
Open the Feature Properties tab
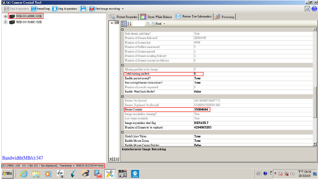point(124,17)
